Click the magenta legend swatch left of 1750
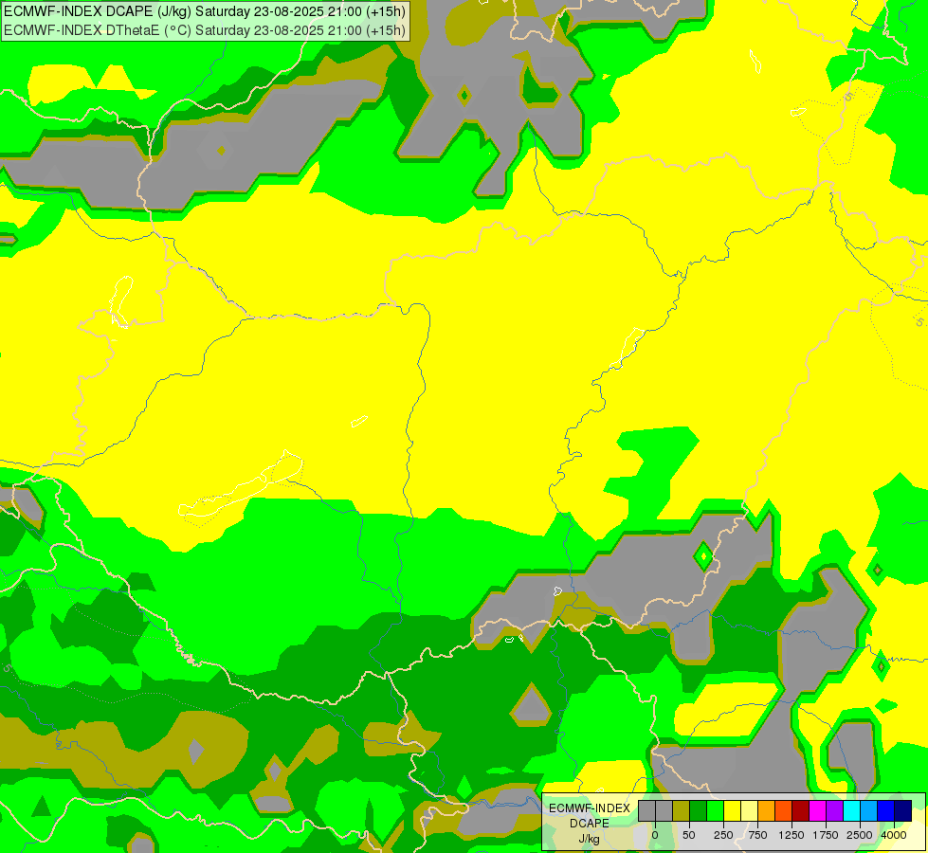 pos(817,810)
